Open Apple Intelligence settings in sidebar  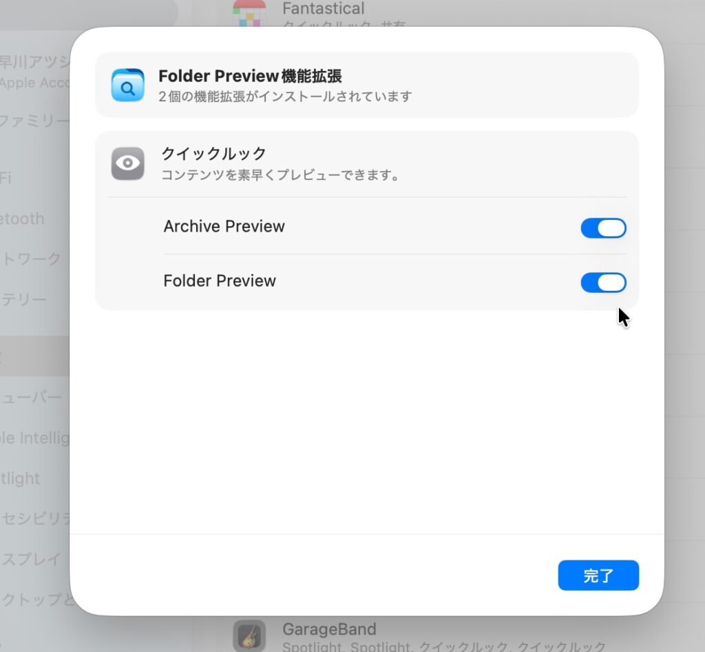click(34, 438)
